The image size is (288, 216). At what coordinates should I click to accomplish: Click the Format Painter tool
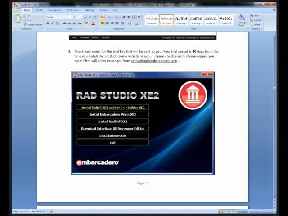33,25
